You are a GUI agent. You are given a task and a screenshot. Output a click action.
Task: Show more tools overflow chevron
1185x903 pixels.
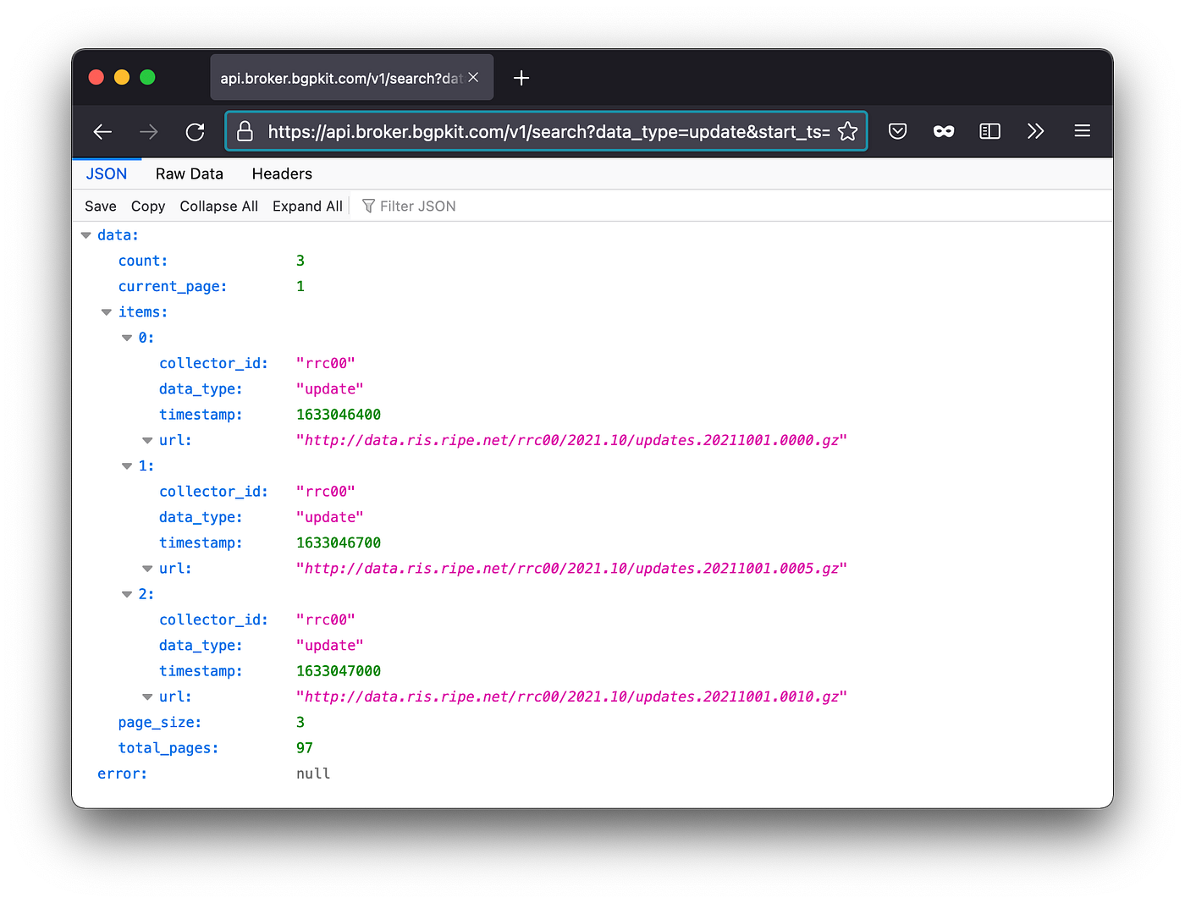tap(1035, 131)
